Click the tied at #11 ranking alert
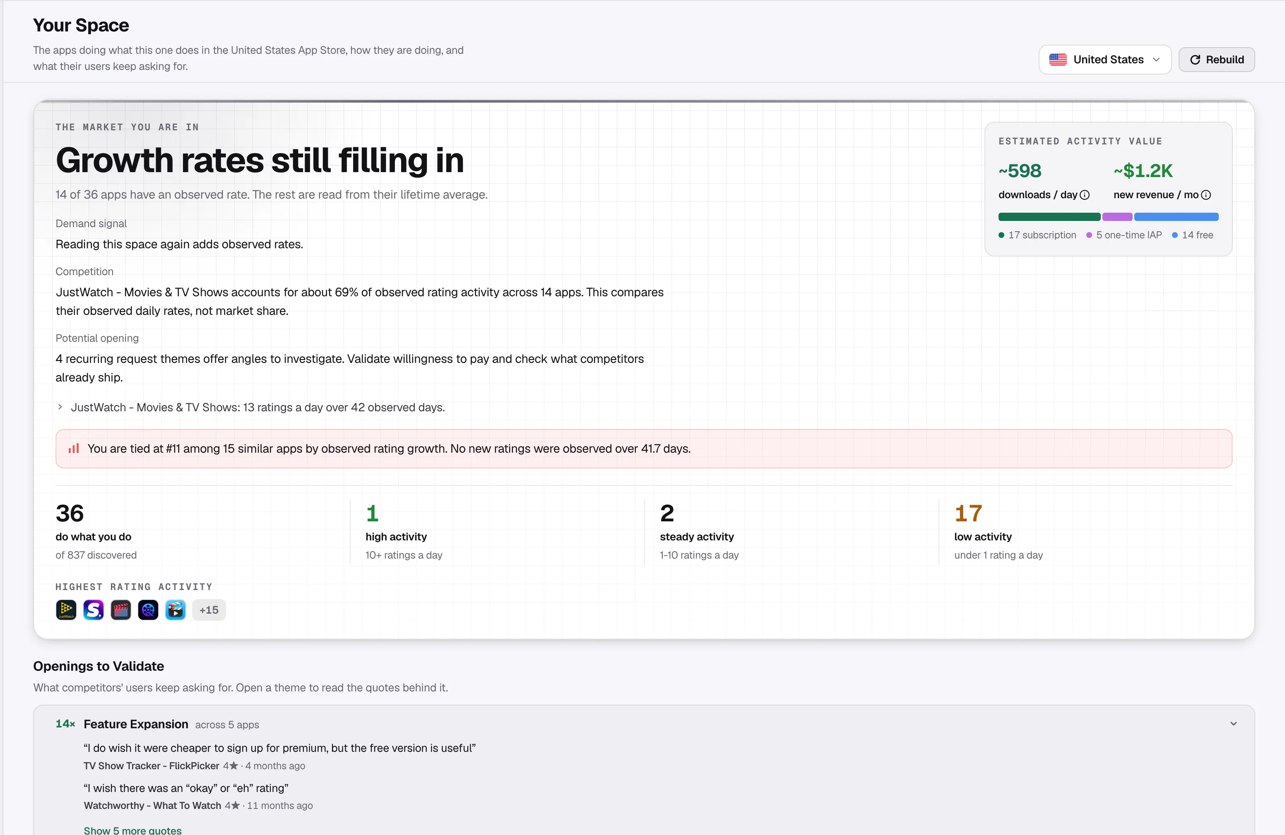The height and width of the screenshot is (835, 1285). [644, 449]
